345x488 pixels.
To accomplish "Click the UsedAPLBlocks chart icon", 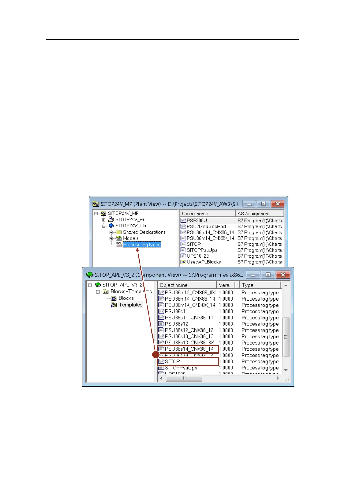I will [x=183, y=262].
